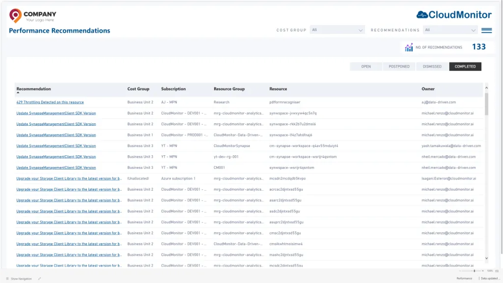Click the yt-dev-rg-001 resource group cell

click(x=226, y=157)
